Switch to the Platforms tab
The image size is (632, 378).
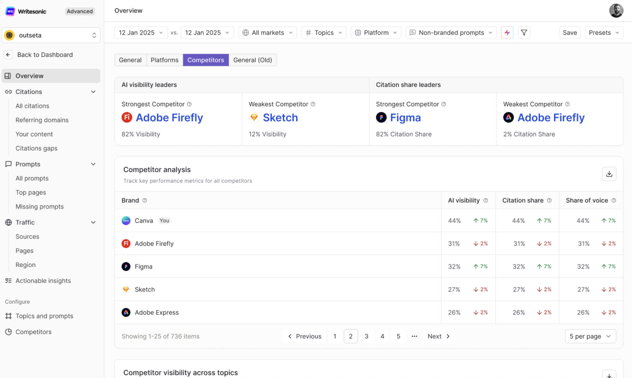(x=164, y=60)
